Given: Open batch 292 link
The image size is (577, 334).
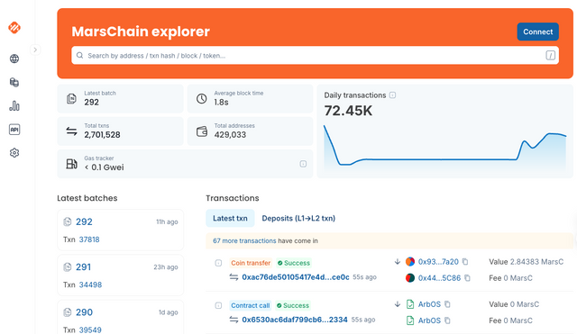Looking at the screenshot, I should [x=84, y=221].
